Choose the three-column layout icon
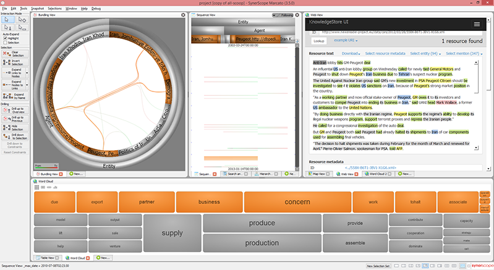494x270 pixels. point(454,266)
